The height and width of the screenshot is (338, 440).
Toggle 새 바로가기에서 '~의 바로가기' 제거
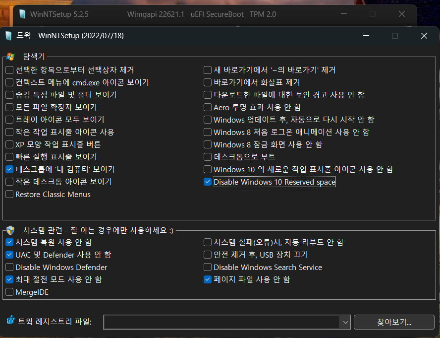[208, 70]
